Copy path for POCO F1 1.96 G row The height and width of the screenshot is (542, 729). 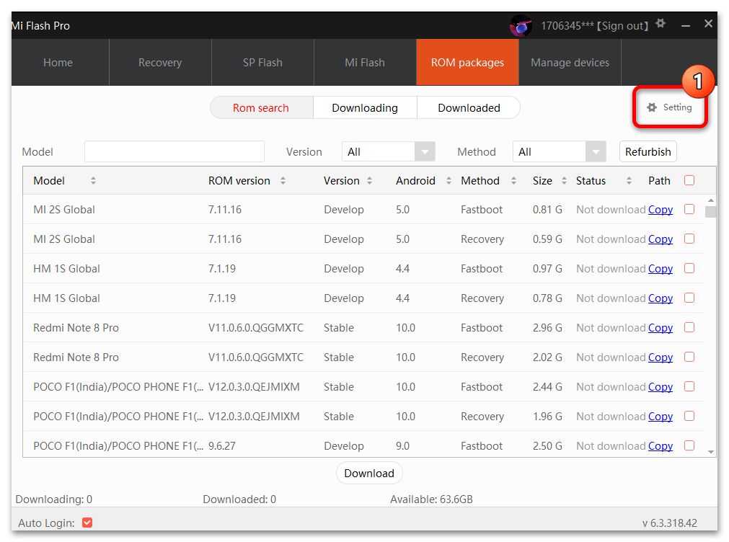click(660, 416)
